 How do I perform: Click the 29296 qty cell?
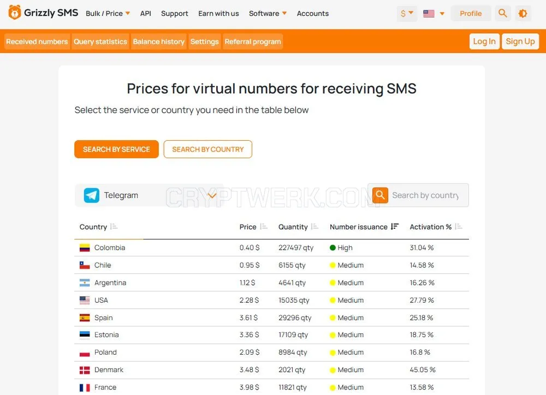pyautogui.click(x=295, y=318)
